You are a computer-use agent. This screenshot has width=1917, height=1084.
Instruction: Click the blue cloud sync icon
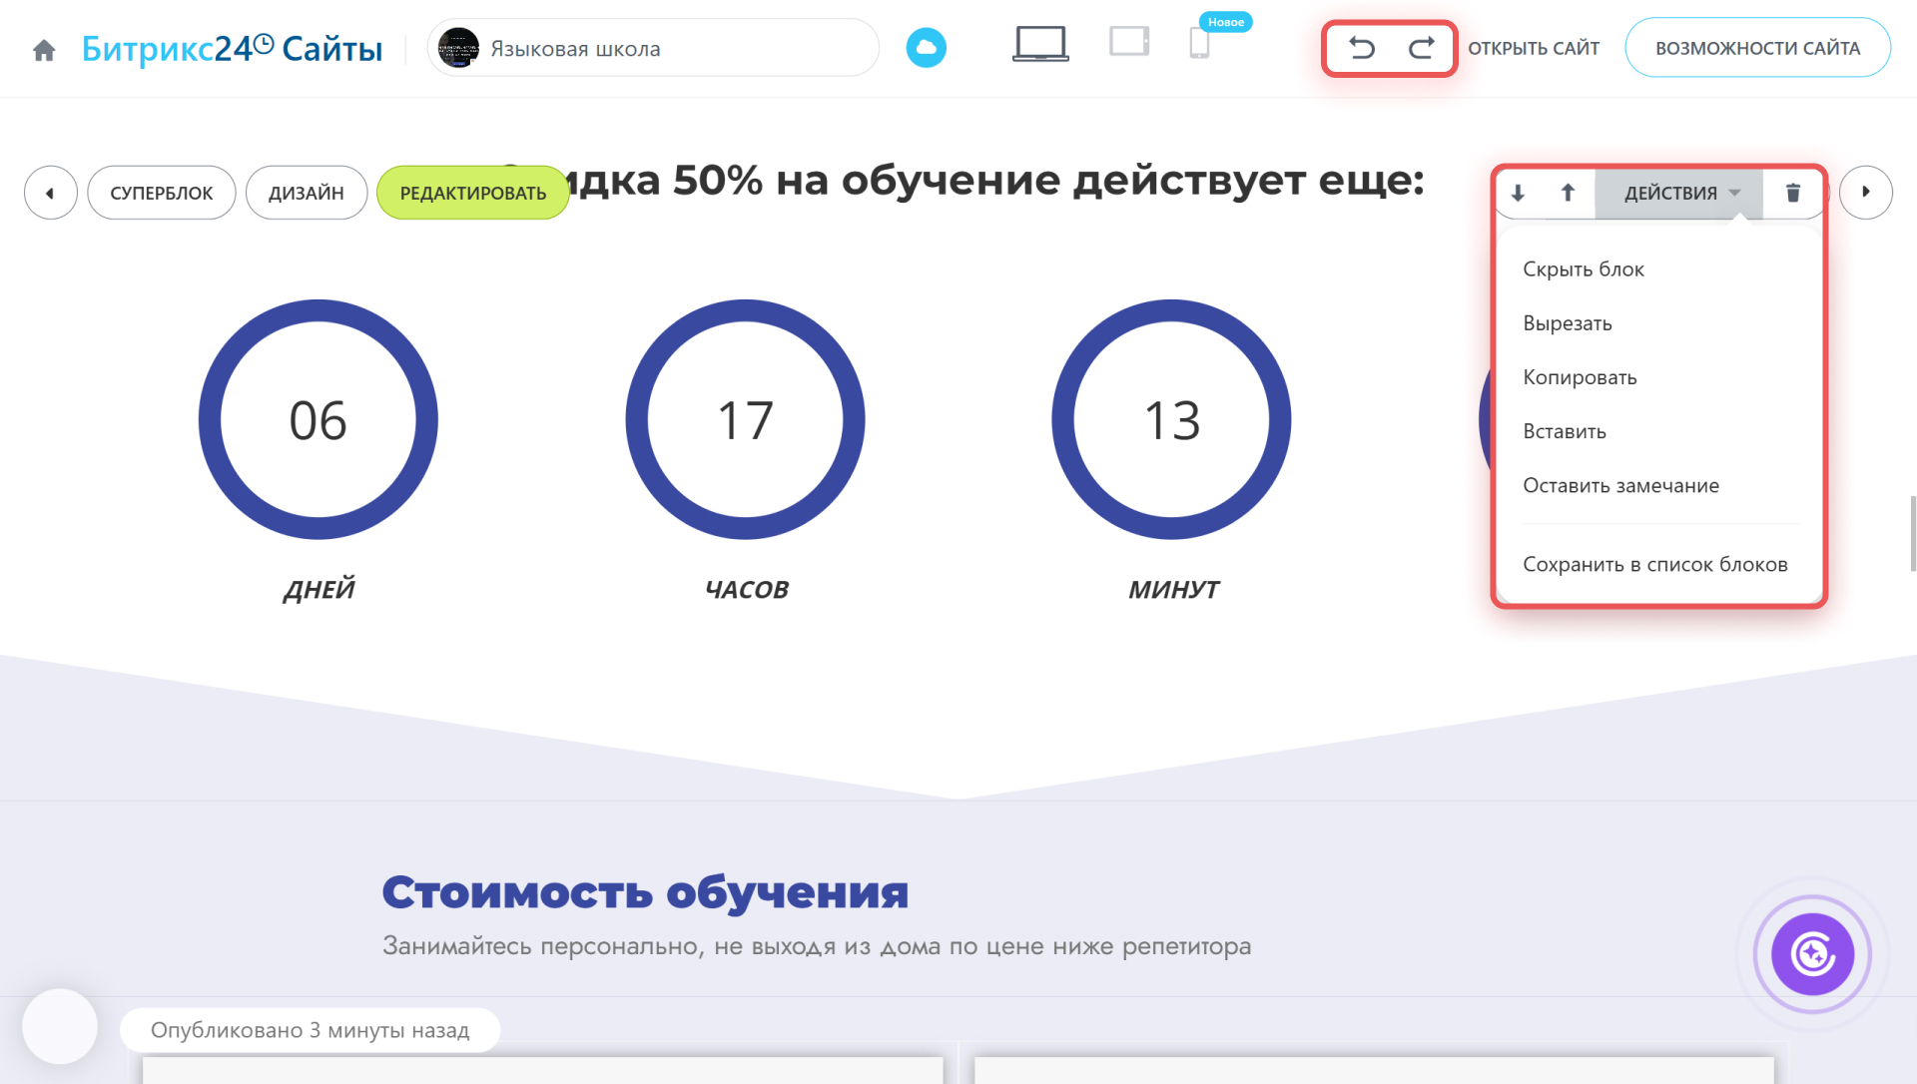point(927,47)
